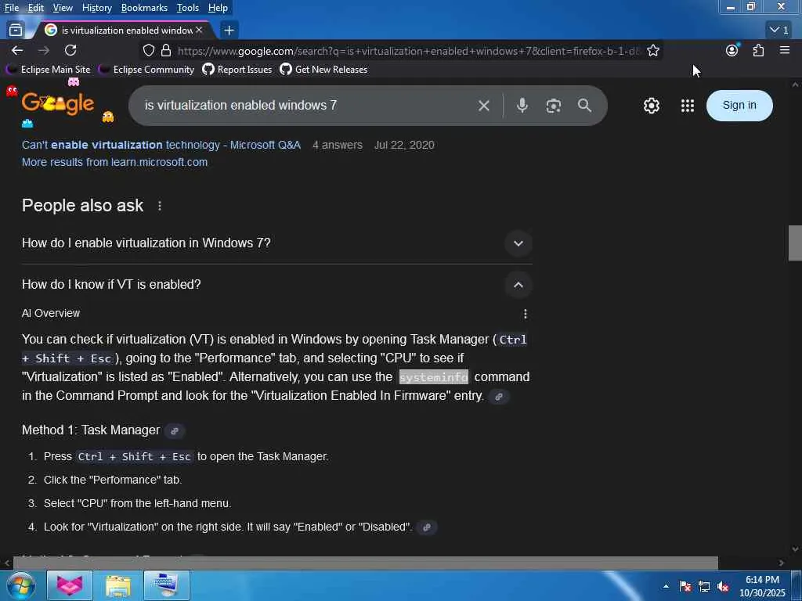Open Eclipse Main Site bookmark

(x=49, y=70)
